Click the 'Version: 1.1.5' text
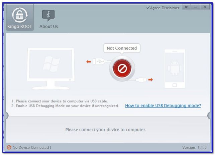 click(194, 147)
